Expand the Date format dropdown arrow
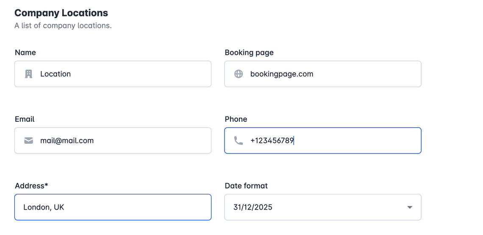This screenshot has width=483, height=235. coord(410,208)
